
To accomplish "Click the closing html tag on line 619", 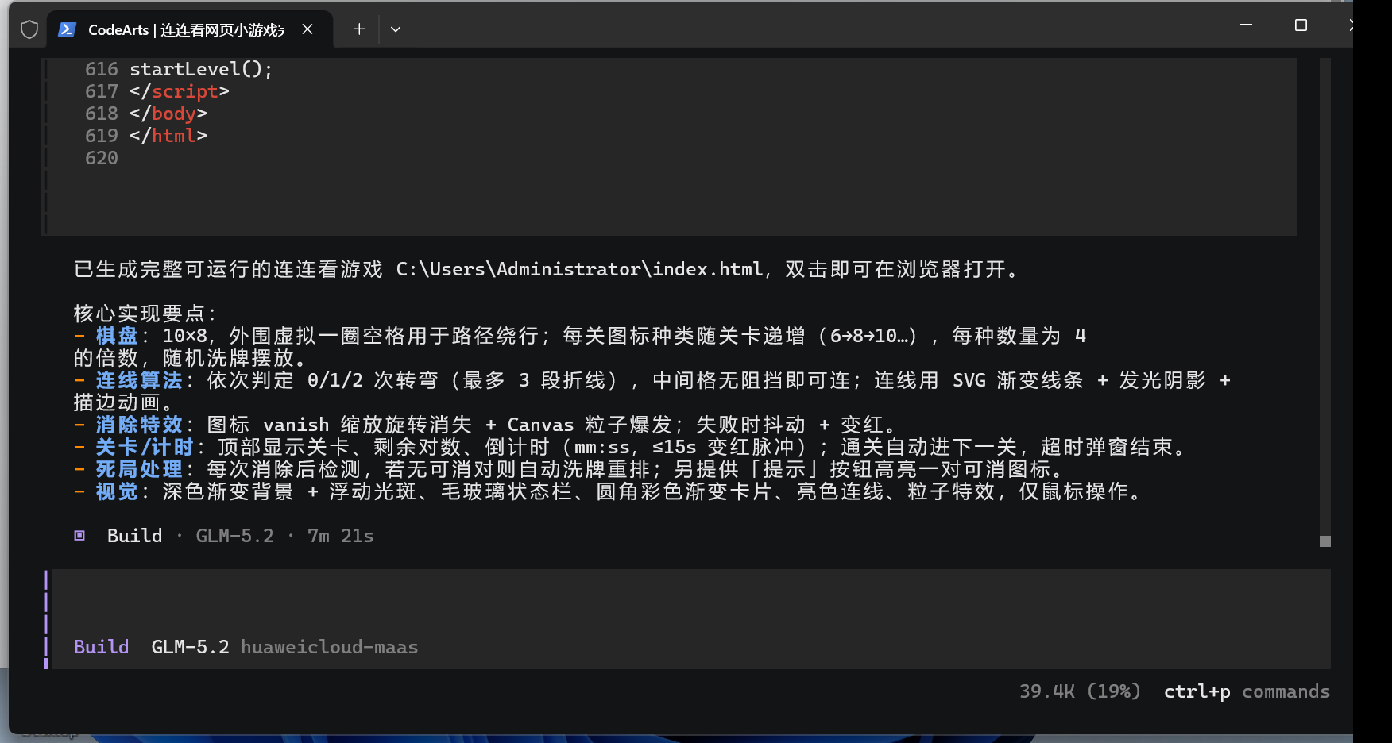I will click(x=168, y=136).
